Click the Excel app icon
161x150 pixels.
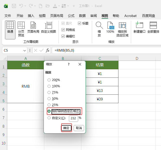coord(6,6)
